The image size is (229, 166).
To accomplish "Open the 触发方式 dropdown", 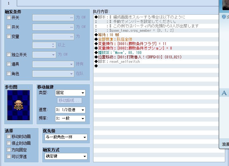I will pos(66,156).
